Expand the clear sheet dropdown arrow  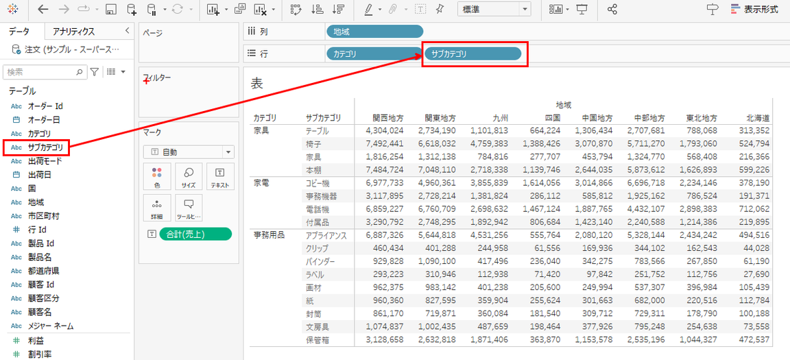(273, 10)
